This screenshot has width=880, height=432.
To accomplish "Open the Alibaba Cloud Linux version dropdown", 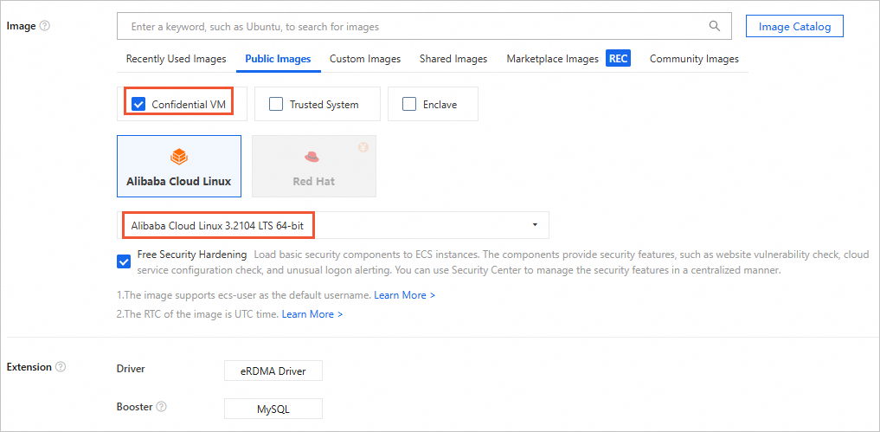I will click(x=333, y=225).
